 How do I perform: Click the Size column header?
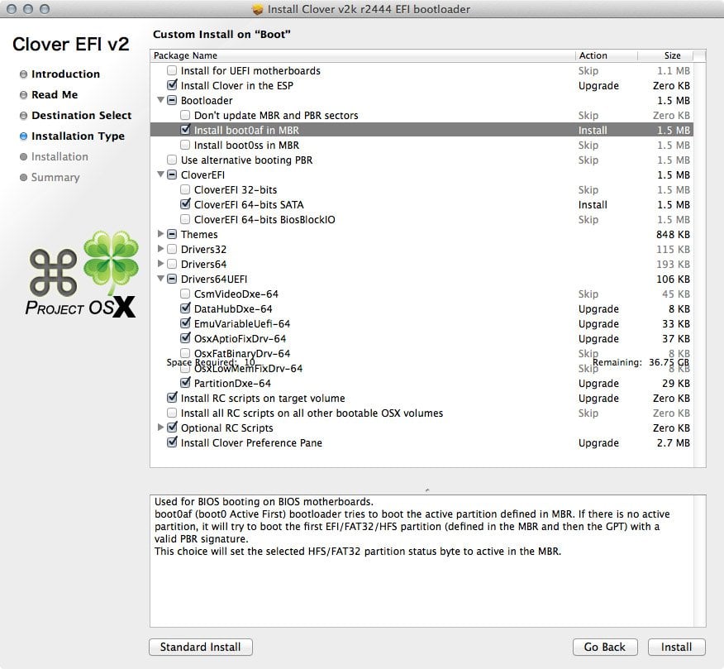(x=665, y=55)
